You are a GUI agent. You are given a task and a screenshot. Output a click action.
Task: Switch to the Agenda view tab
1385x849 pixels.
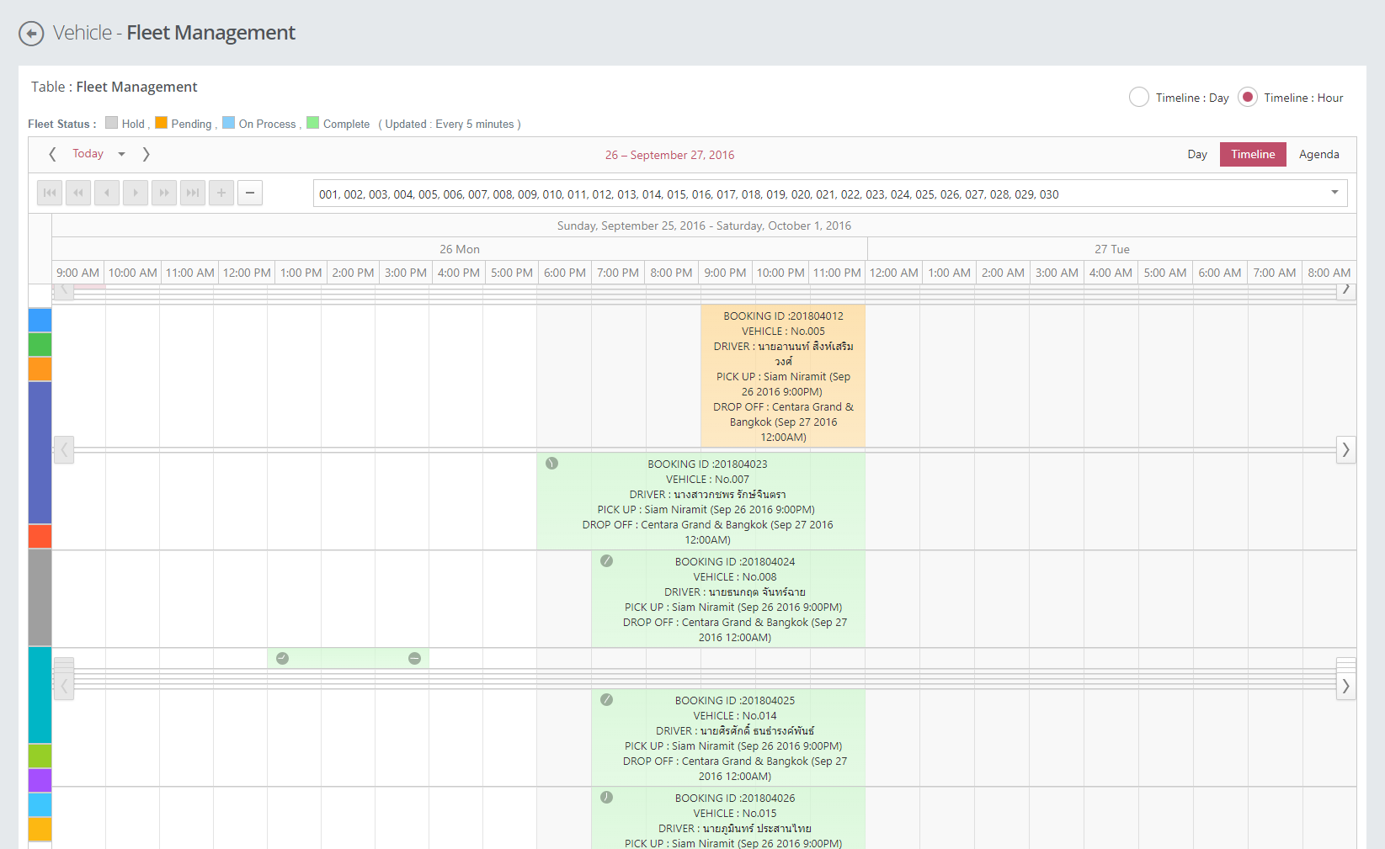(x=1318, y=155)
